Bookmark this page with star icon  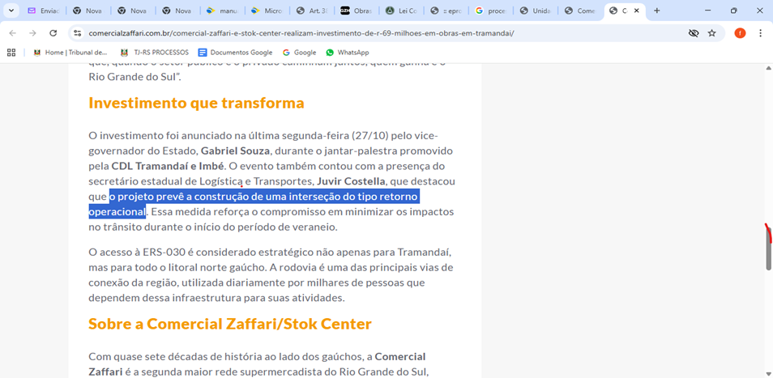pyautogui.click(x=712, y=33)
